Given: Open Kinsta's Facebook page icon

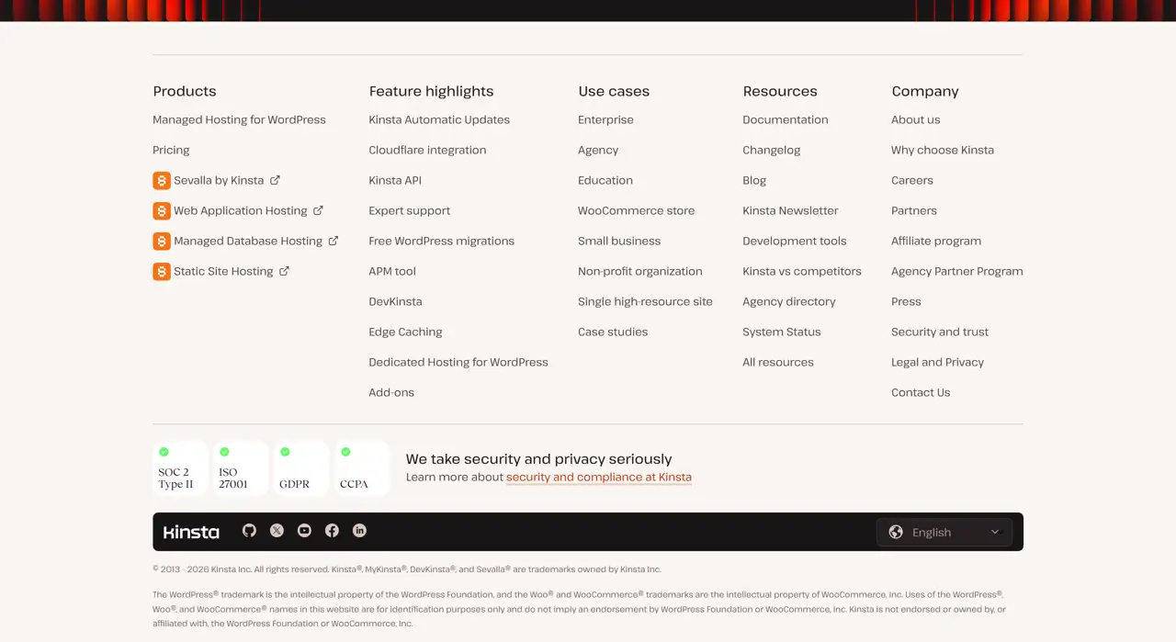Looking at the screenshot, I should coord(332,531).
